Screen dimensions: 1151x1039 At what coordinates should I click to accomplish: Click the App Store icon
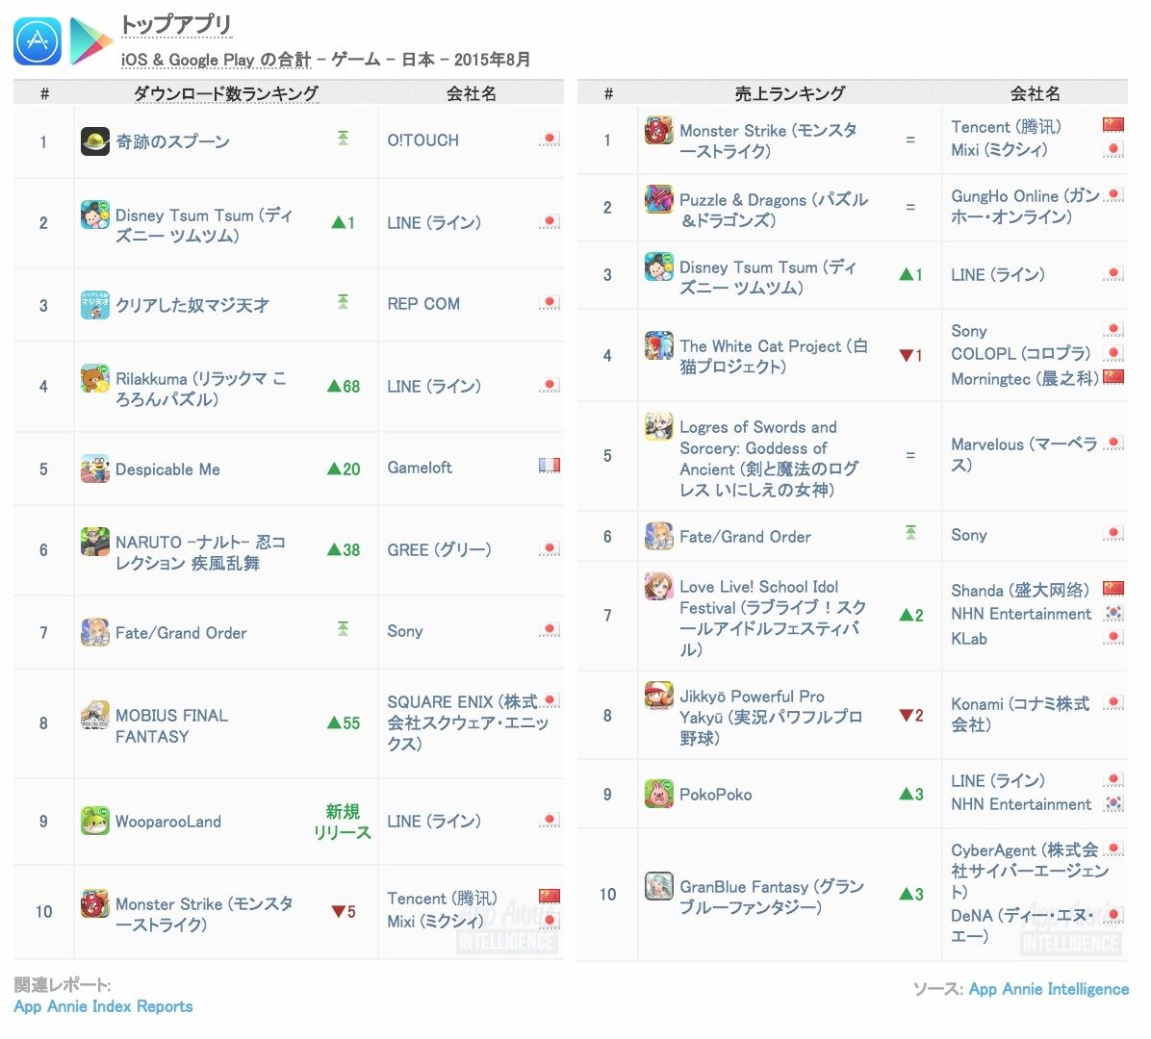click(38, 41)
